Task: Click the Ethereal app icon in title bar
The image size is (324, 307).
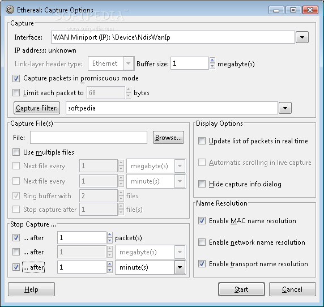Action: pyautogui.click(x=10, y=10)
